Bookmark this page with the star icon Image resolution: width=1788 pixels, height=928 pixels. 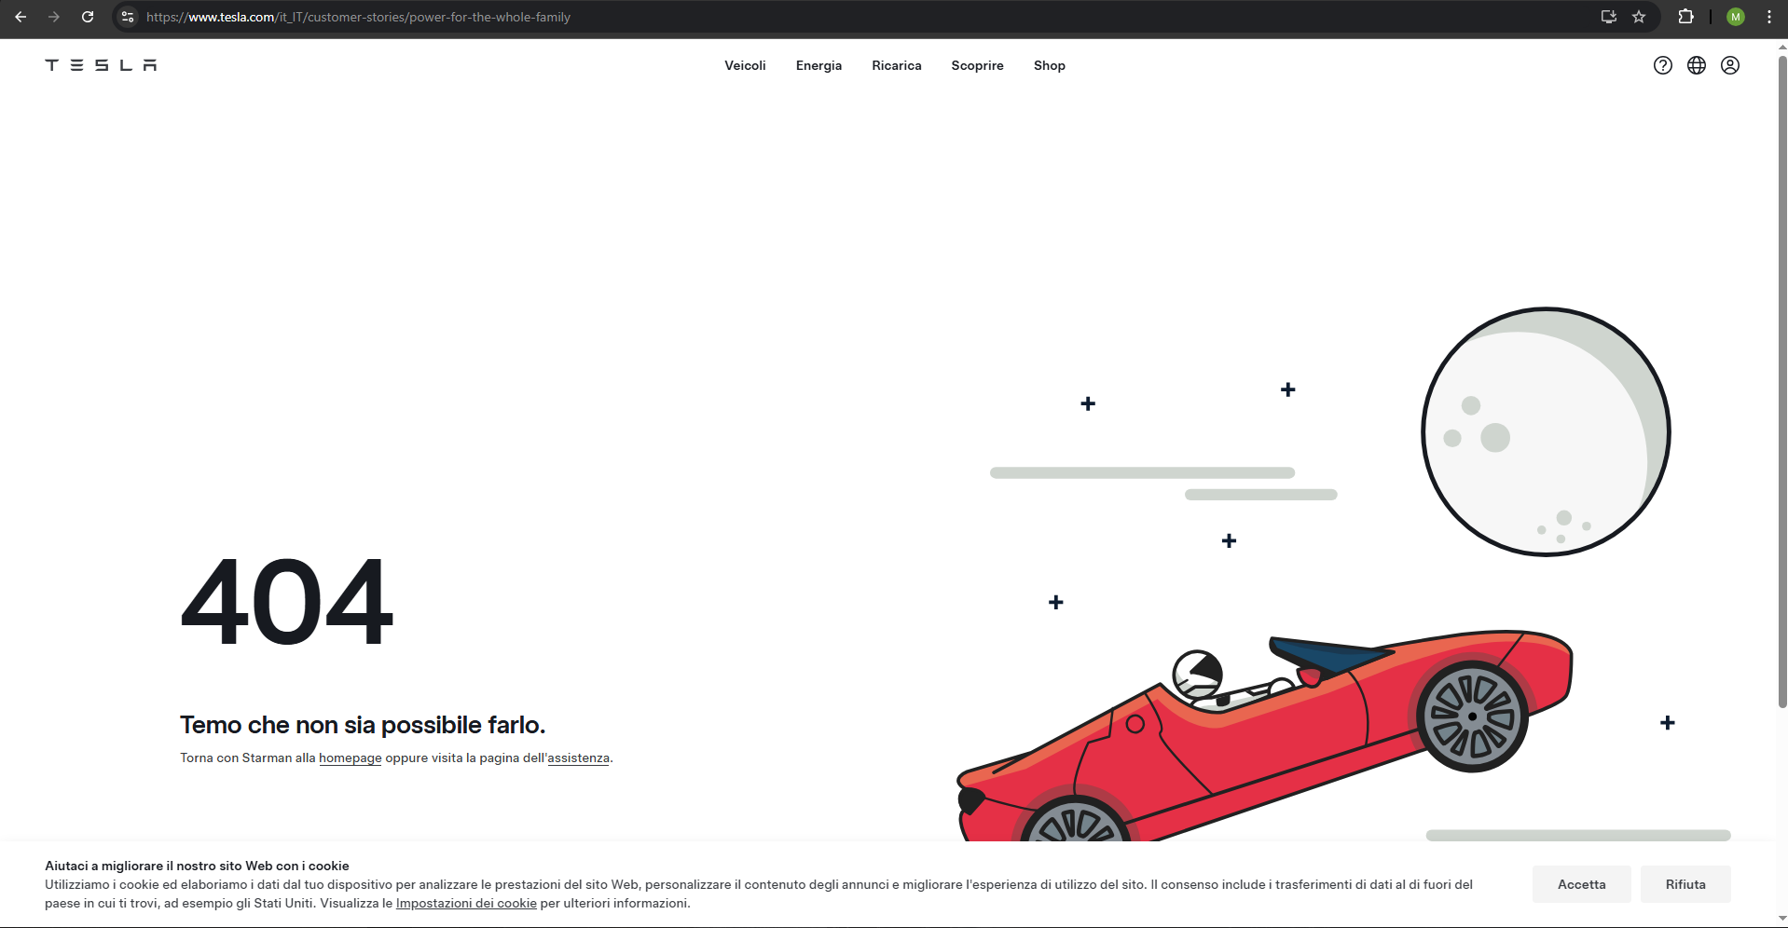(x=1639, y=17)
